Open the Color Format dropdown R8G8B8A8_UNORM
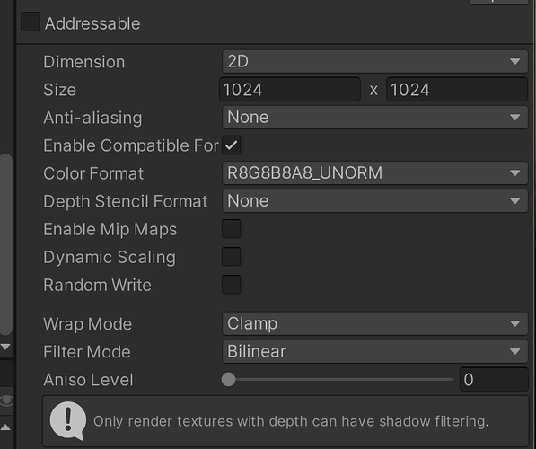Viewport: 536px width, 449px height. (x=375, y=173)
